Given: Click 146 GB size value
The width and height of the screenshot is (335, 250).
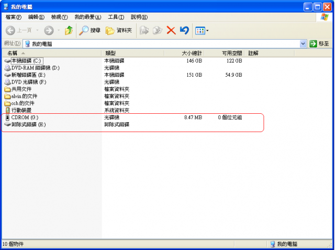Looking at the screenshot, I should pos(194,61).
